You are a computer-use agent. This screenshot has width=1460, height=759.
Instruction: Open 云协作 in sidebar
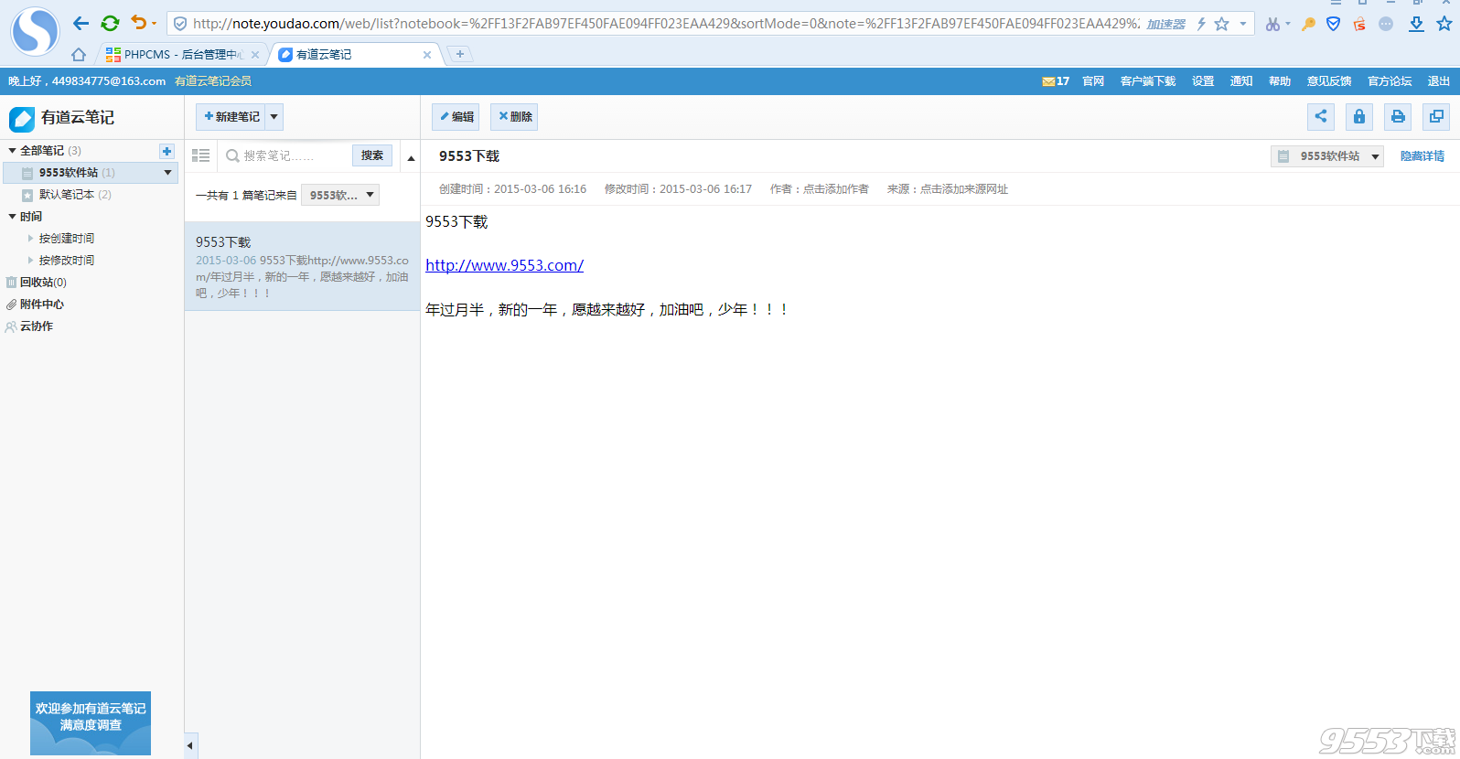pyautogui.click(x=36, y=326)
